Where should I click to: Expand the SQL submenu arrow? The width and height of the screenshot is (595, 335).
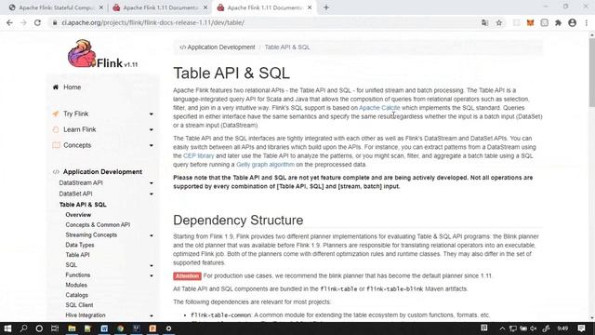click(151, 265)
